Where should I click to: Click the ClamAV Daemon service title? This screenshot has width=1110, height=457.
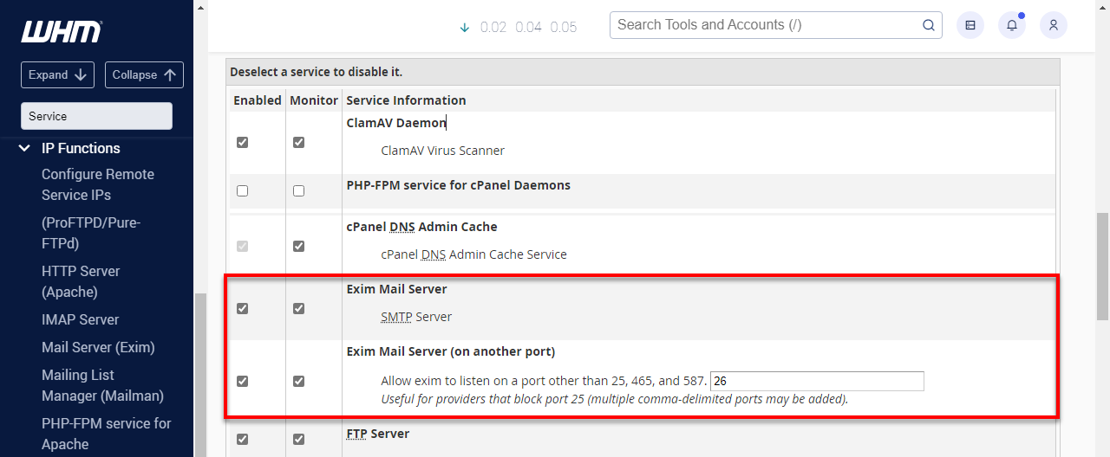pyautogui.click(x=395, y=123)
